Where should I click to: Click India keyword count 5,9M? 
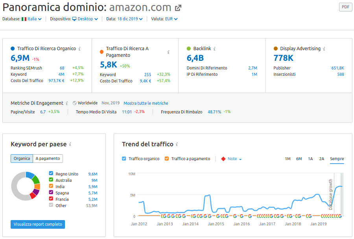click(x=93, y=187)
